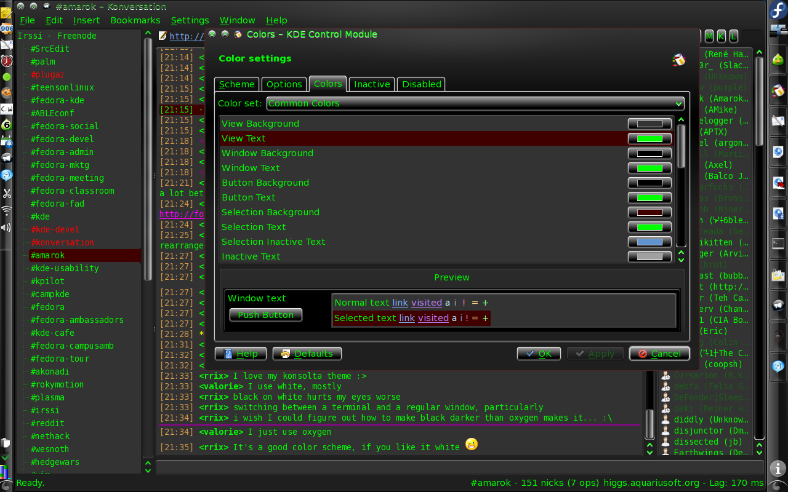Pick the Button Text color swatch
The image size is (788, 492).
pos(649,197)
